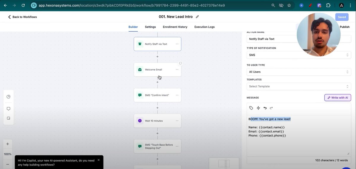This screenshot has height=169, width=356.
Task: Open the Execution Logs tab
Action: coord(204,27)
